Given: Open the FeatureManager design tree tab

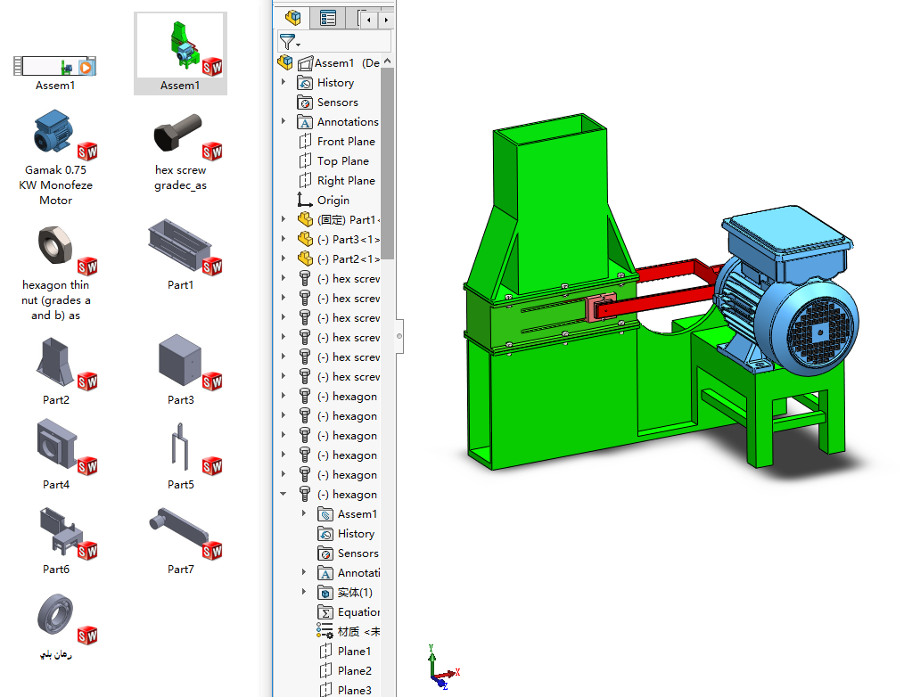Looking at the screenshot, I should click(x=293, y=18).
